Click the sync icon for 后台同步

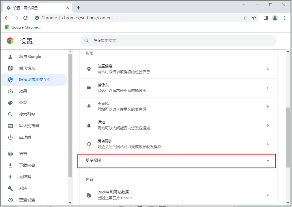pos(89,144)
